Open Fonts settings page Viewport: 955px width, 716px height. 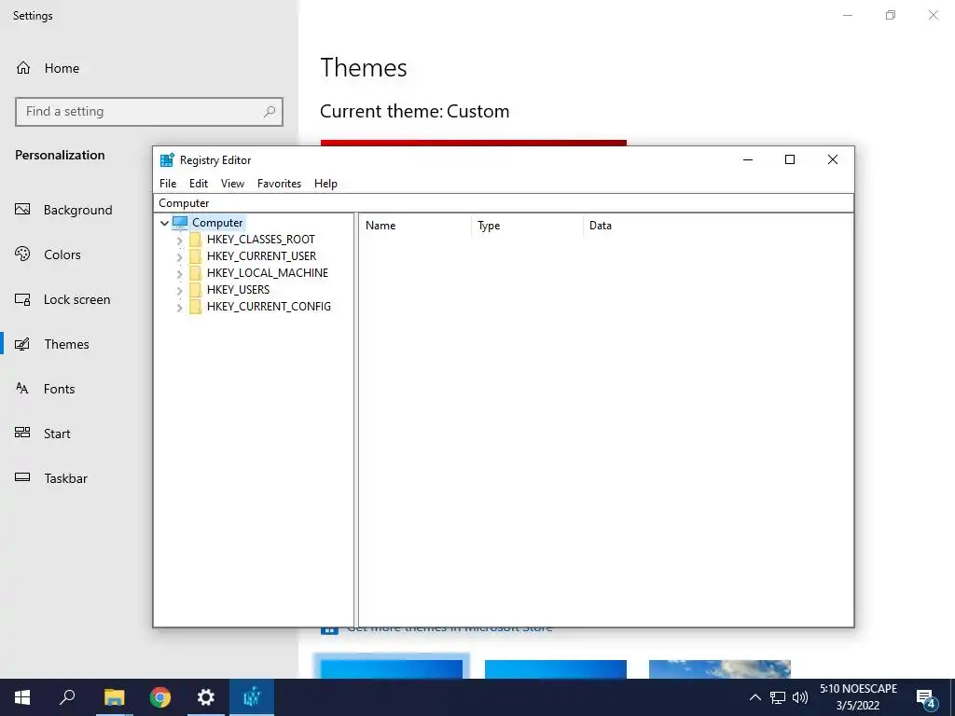[x=45, y=389]
